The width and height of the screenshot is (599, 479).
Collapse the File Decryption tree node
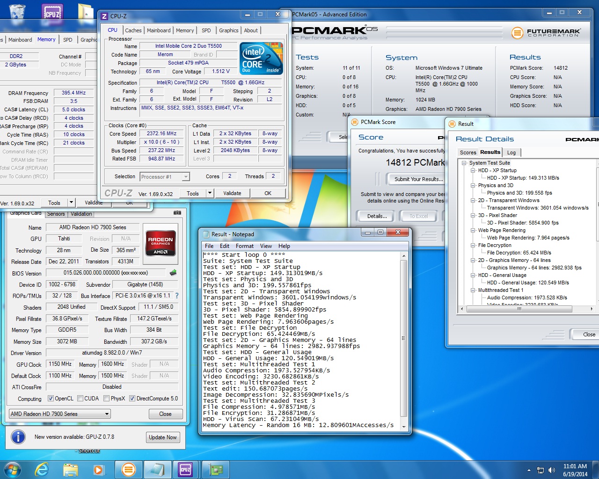[x=473, y=246]
